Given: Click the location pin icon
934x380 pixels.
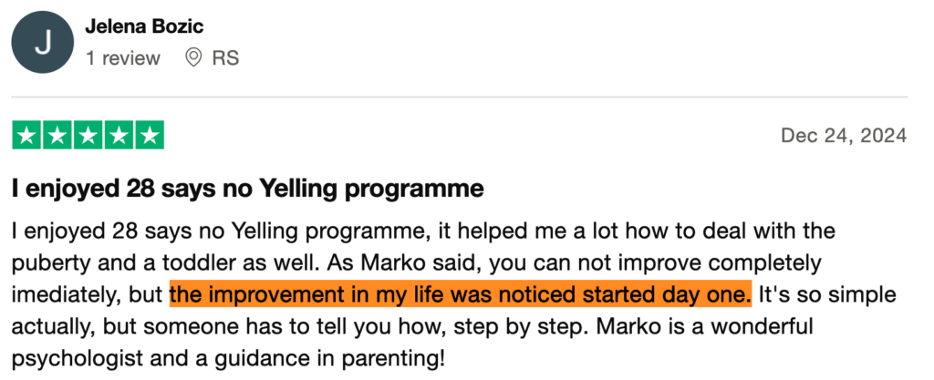Looking at the screenshot, I should tap(193, 58).
